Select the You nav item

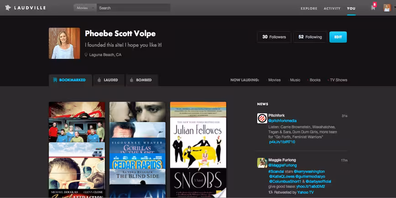[351, 8]
